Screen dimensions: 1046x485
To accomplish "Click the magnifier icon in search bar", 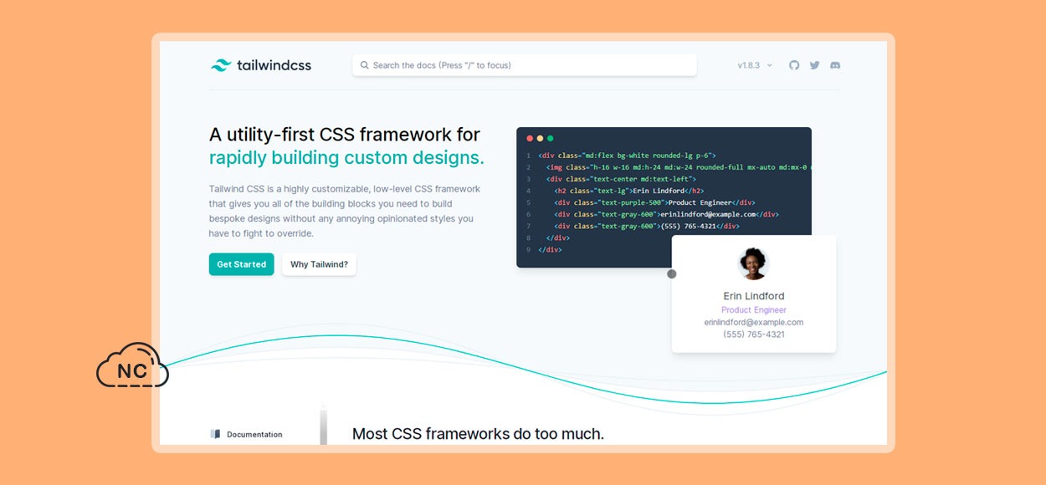I will tap(365, 65).
